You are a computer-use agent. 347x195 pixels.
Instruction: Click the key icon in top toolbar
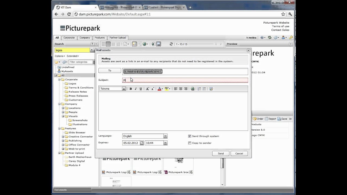coord(291,38)
